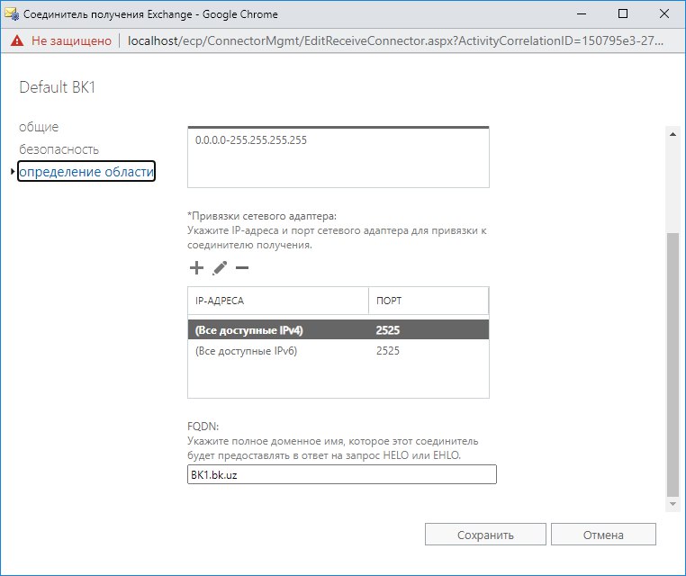Cancel with the Отмена button
The width and height of the screenshot is (686, 576).
(x=603, y=535)
